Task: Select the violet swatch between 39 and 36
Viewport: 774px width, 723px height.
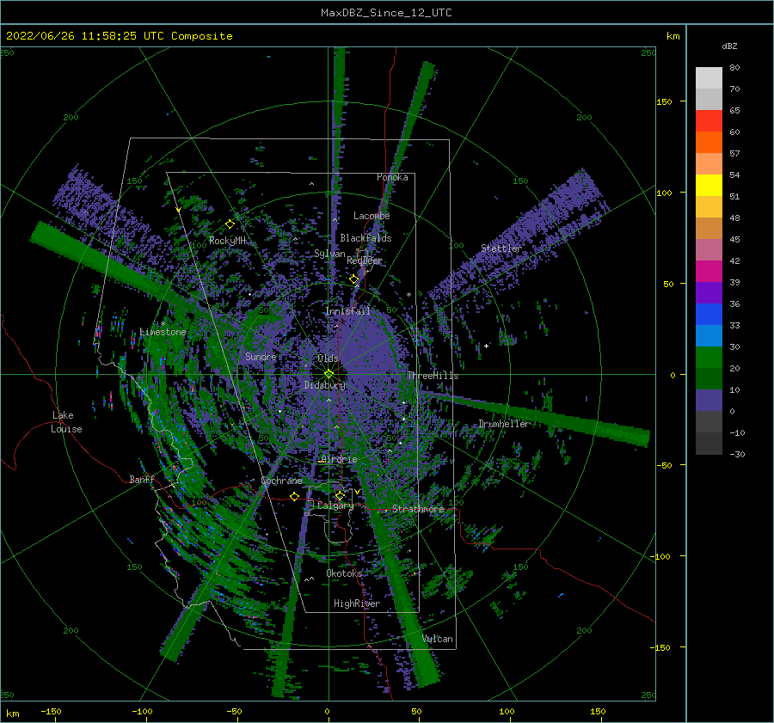Action: point(709,292)
